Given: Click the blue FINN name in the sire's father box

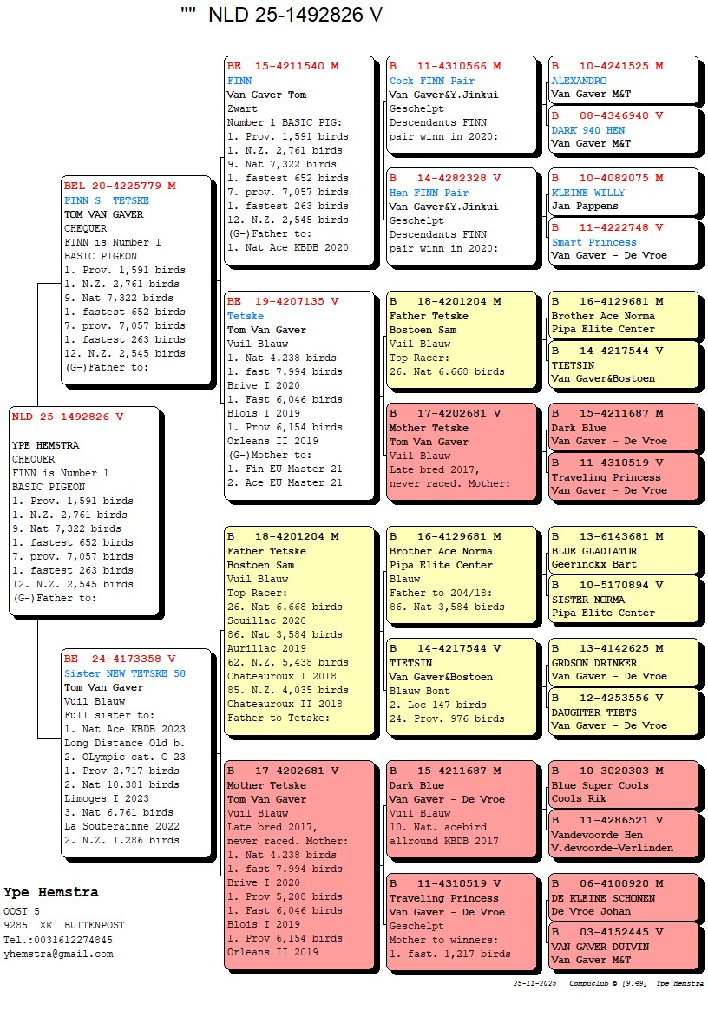Looking at the screenshot, I should [239, 81].
